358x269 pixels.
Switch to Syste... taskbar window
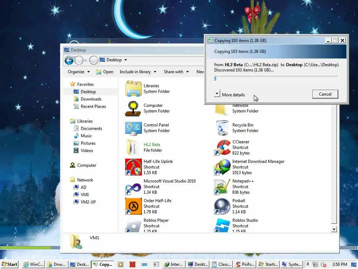click(292, 264)
